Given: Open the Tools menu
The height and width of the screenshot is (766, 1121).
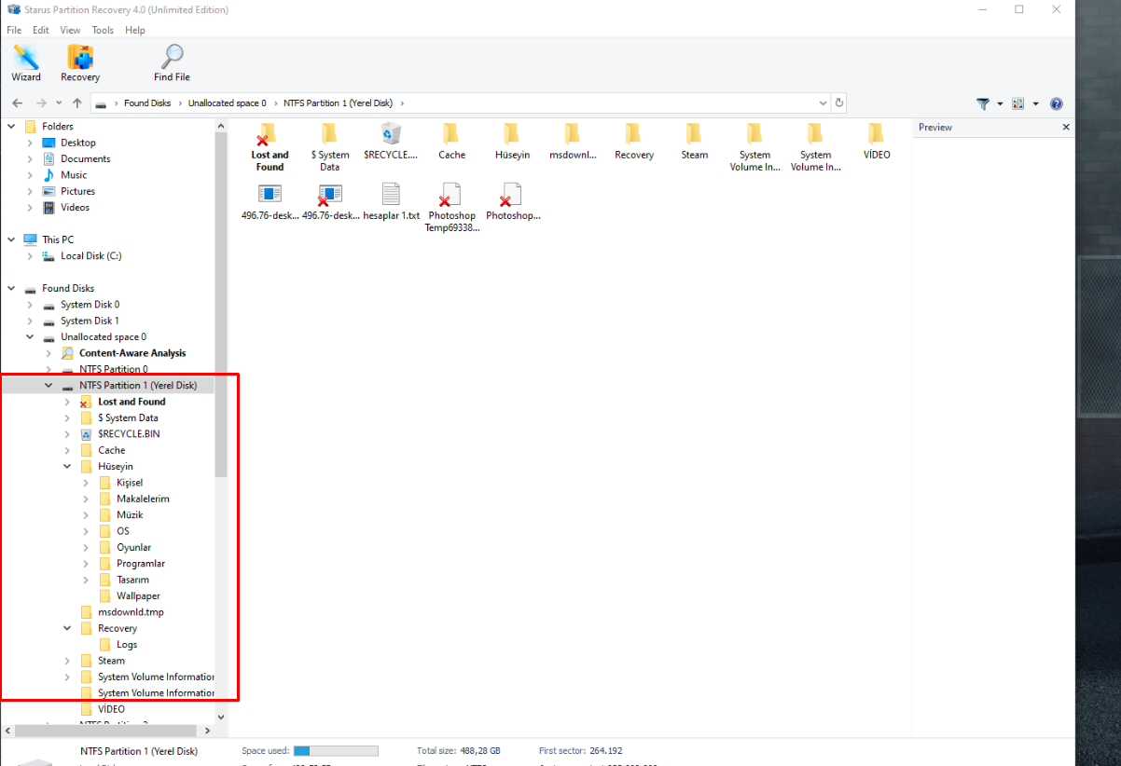Looking at the screenshot, I should [x=103, y=30].
